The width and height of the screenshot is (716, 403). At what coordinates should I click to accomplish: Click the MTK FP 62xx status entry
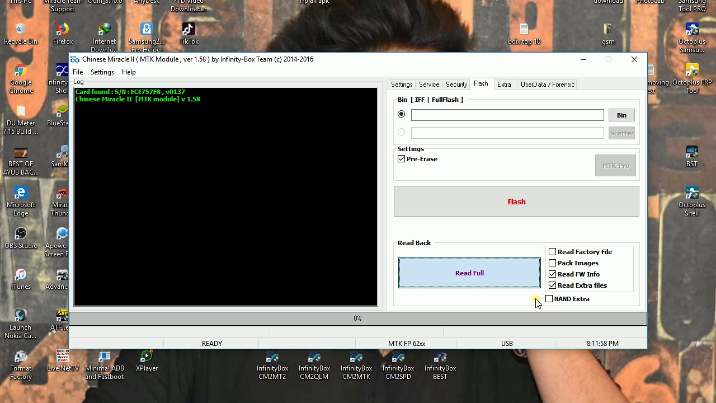[x=407, y=344]
